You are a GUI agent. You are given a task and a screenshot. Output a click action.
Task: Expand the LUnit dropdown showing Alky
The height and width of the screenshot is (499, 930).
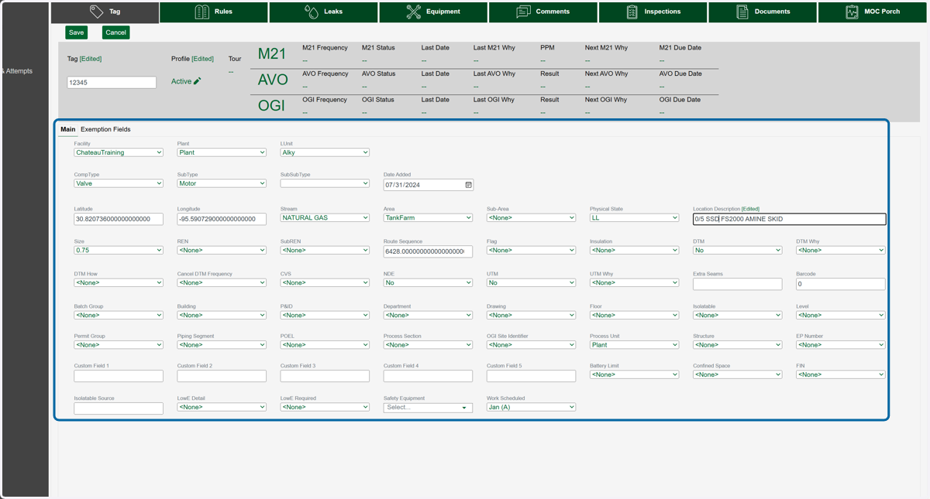pos(325,152)
